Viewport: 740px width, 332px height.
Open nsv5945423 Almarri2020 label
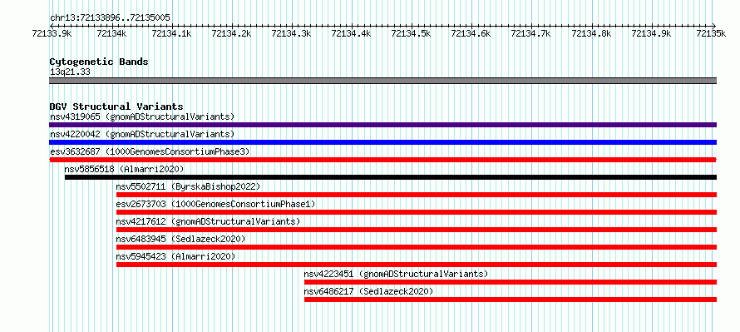click(175, 256)
